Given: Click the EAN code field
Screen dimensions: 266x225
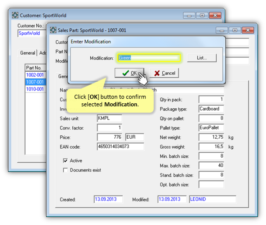Looking at the screenshot, I should coord(121,147).
